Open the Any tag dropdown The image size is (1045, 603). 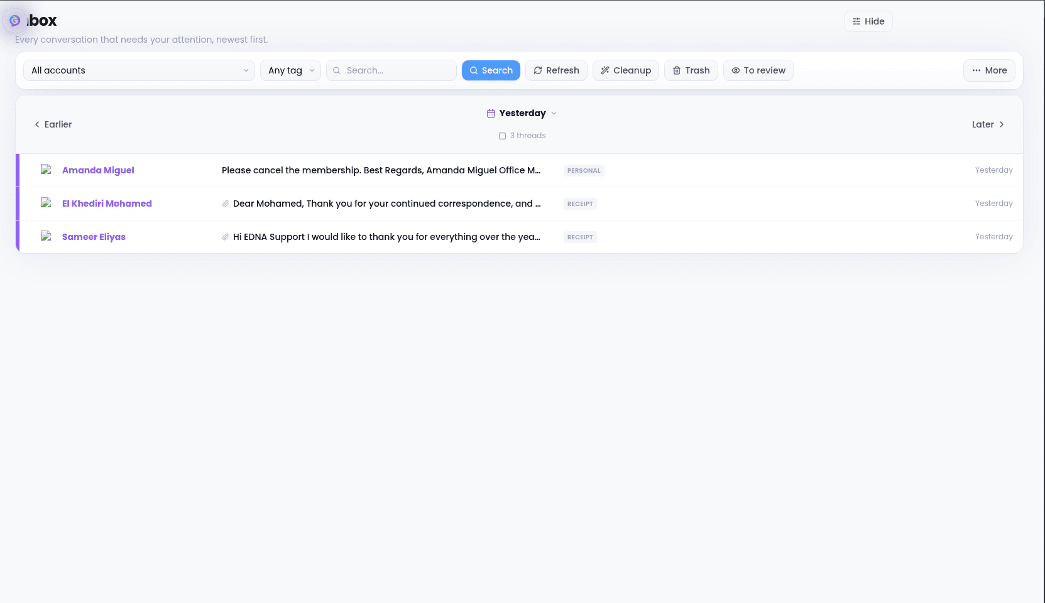(290, 70)
